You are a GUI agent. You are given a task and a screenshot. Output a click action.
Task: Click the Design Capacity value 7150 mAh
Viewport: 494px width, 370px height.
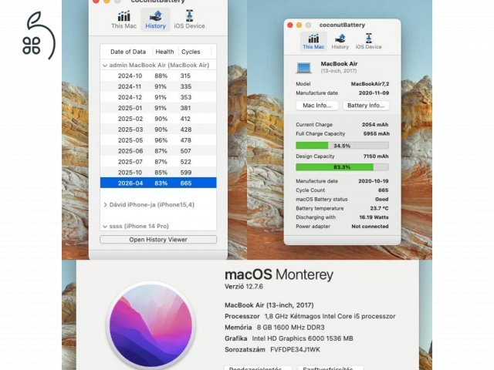376,156
